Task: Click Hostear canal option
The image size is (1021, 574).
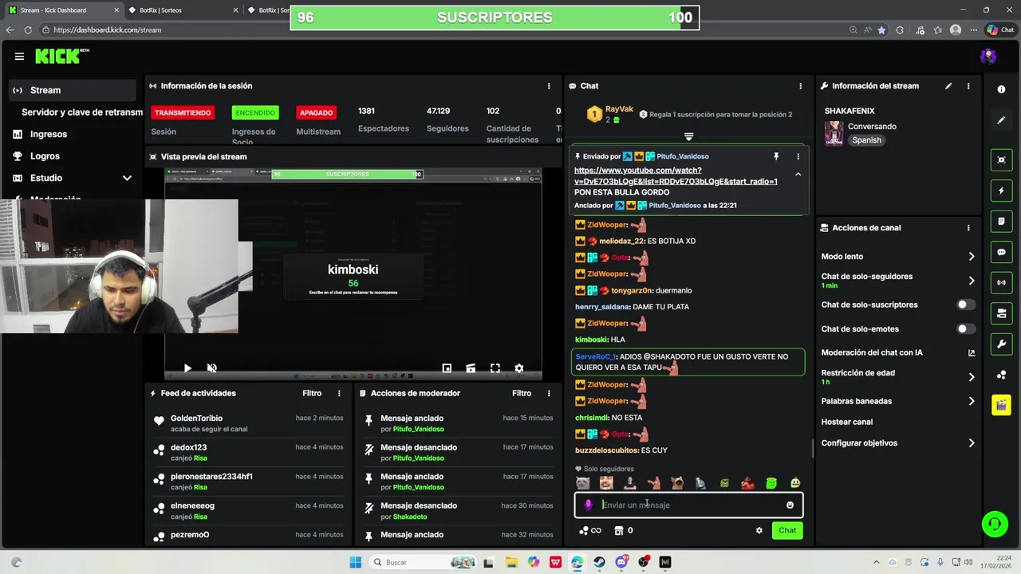Action: [847, 423]
